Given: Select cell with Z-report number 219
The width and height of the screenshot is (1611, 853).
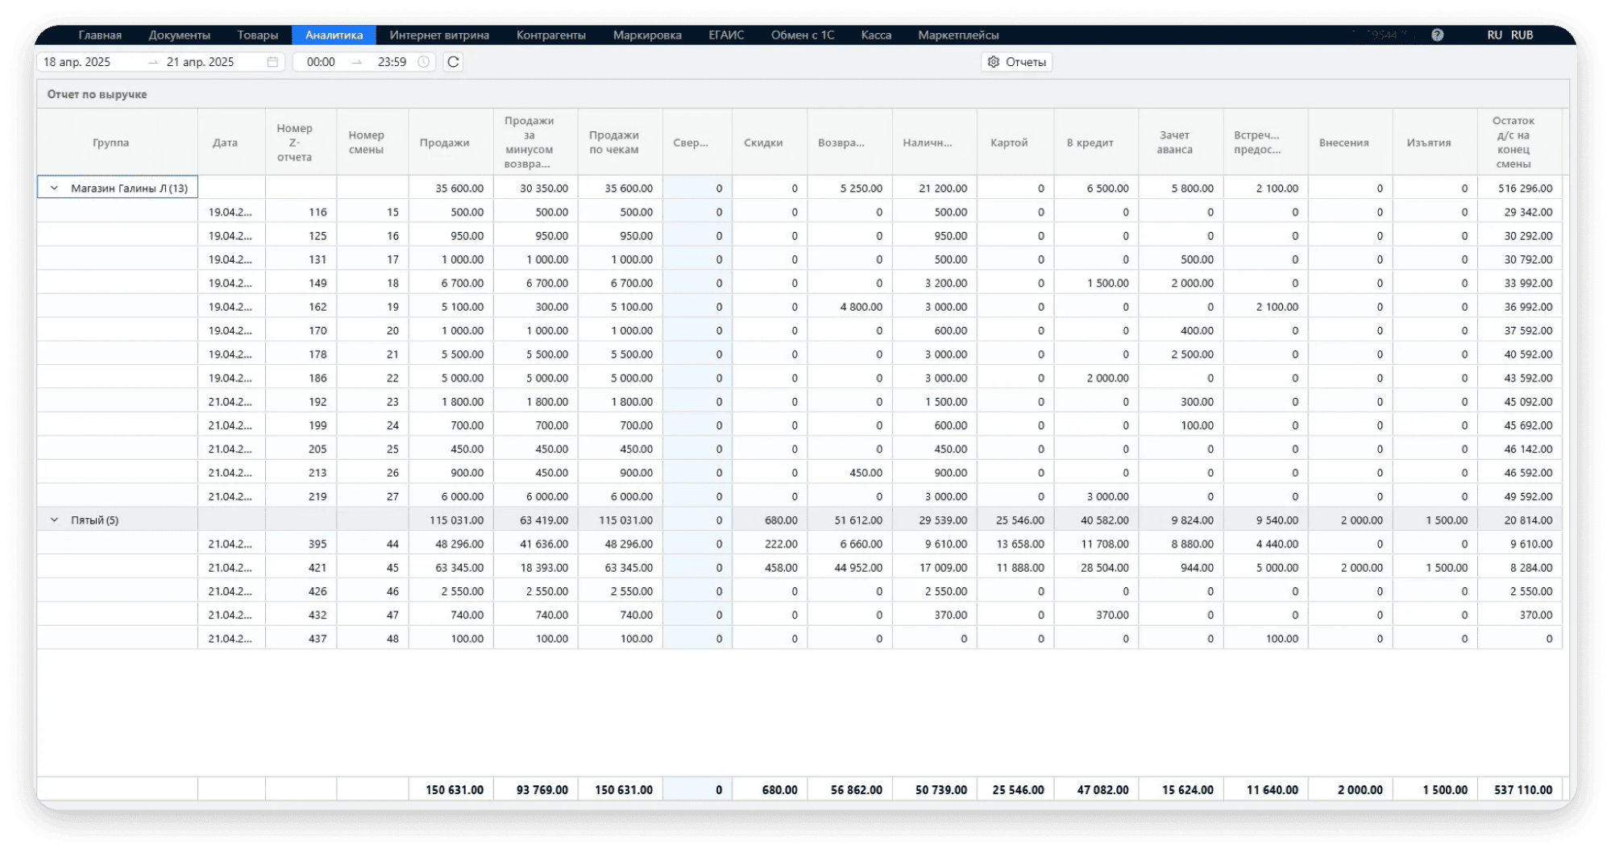Looking at the screenshot, I should point(301,497).
